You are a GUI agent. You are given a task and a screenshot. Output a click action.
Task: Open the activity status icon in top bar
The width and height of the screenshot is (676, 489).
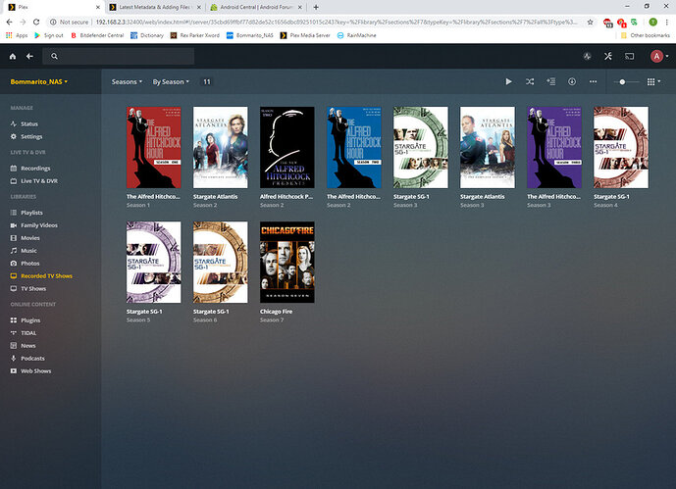point(587,57)
